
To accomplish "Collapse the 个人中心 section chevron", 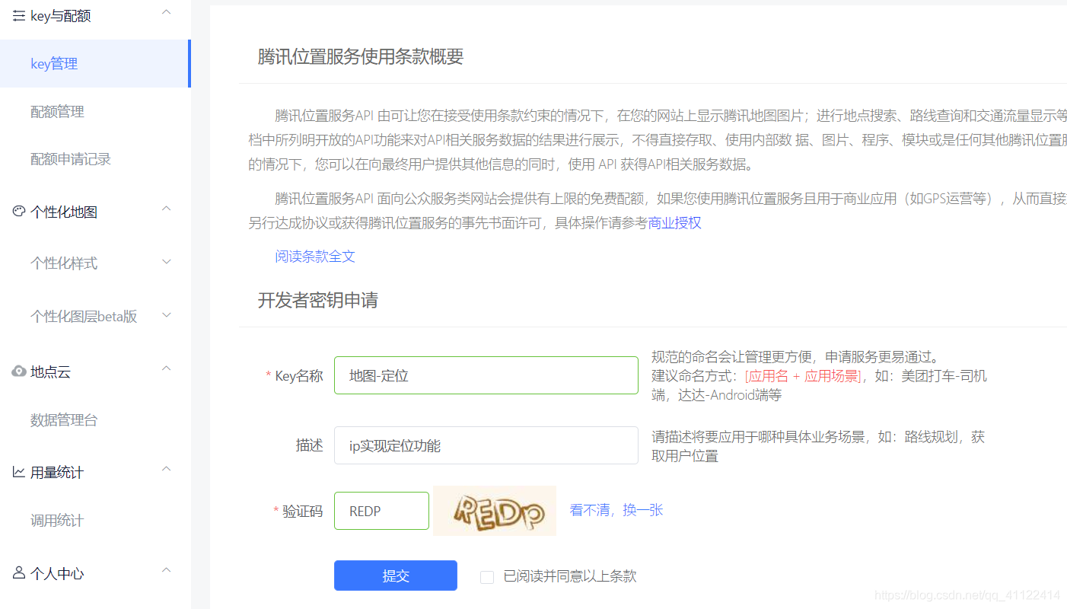I will [167, 570].
